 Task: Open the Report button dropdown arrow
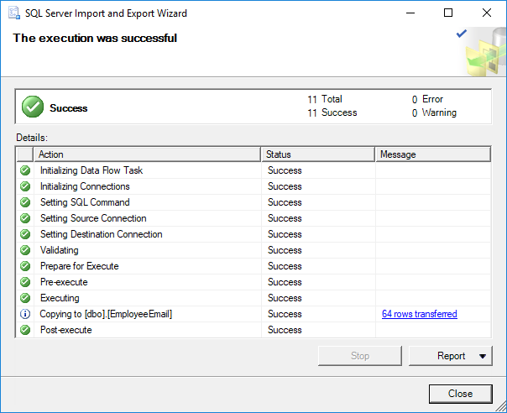tap(483, 356)
